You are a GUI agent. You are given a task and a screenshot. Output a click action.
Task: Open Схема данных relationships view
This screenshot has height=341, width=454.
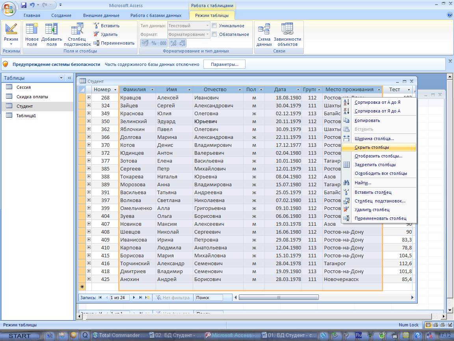pos(264,34)
